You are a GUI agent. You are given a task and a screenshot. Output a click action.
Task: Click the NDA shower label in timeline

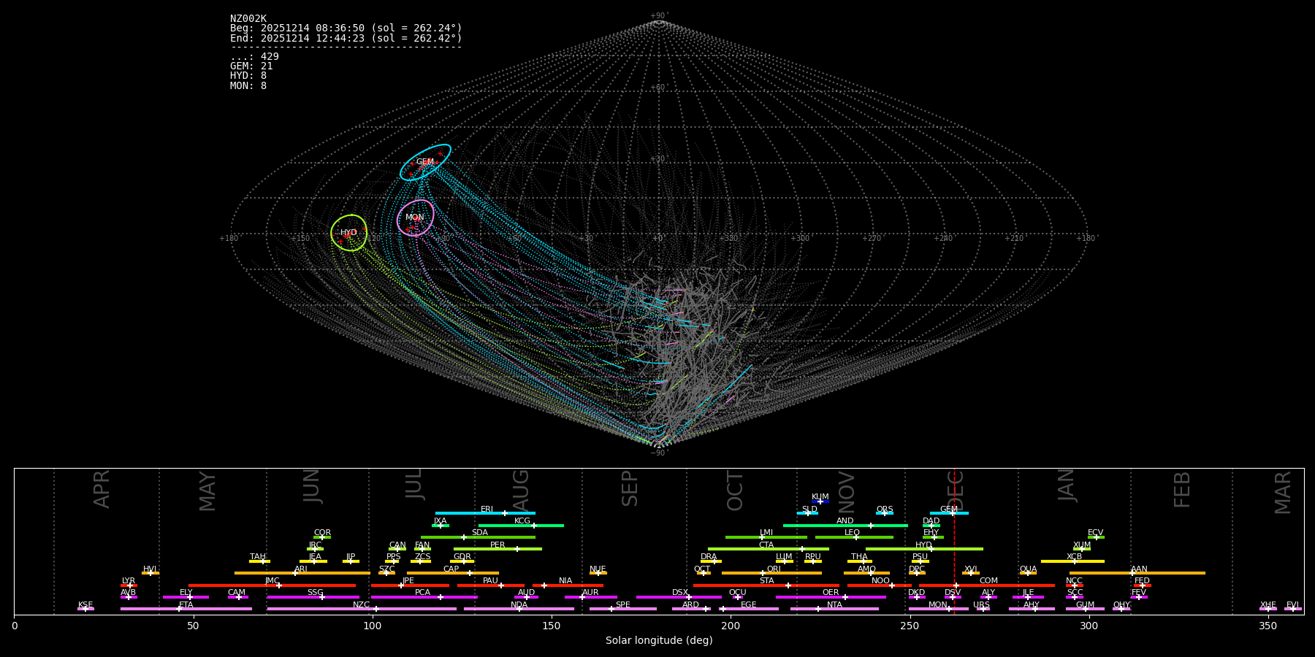[519, 605]
